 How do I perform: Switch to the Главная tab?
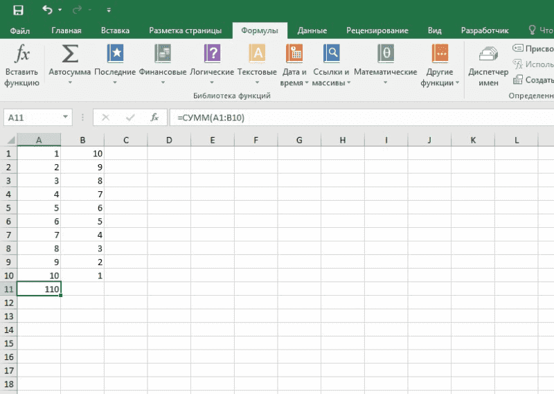click(66, 30)
